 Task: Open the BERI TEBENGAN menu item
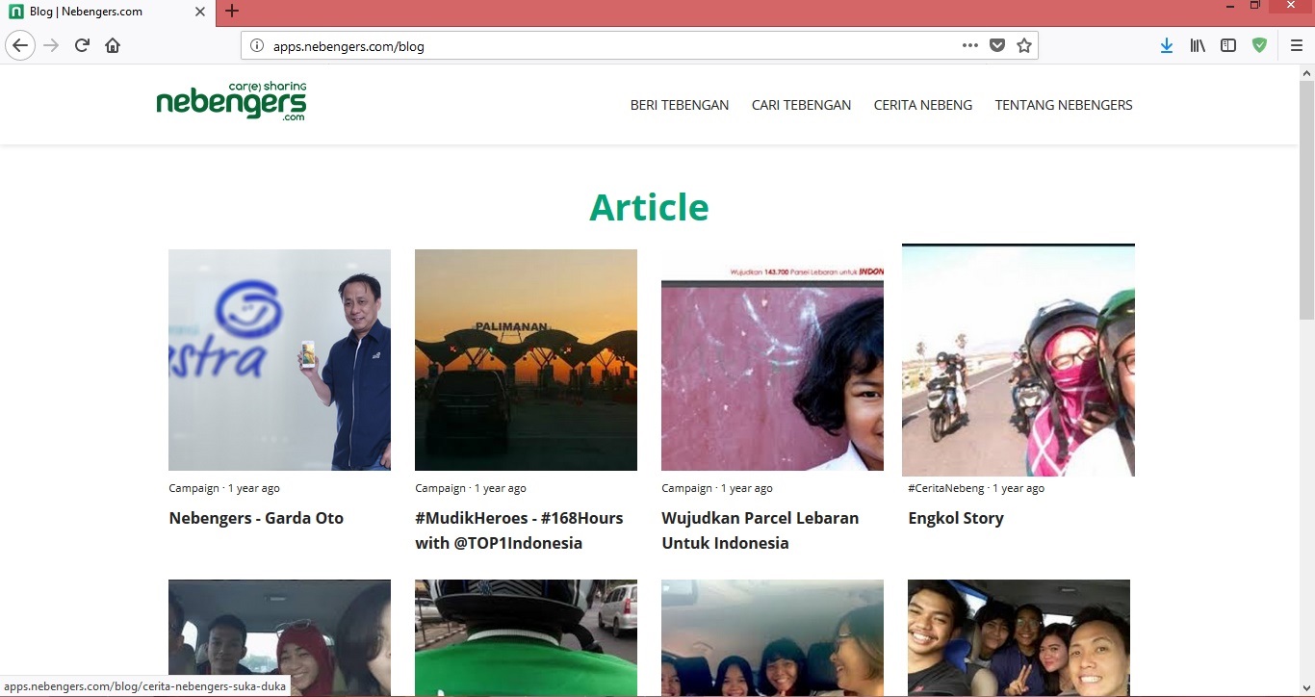[x=679, y=105]
